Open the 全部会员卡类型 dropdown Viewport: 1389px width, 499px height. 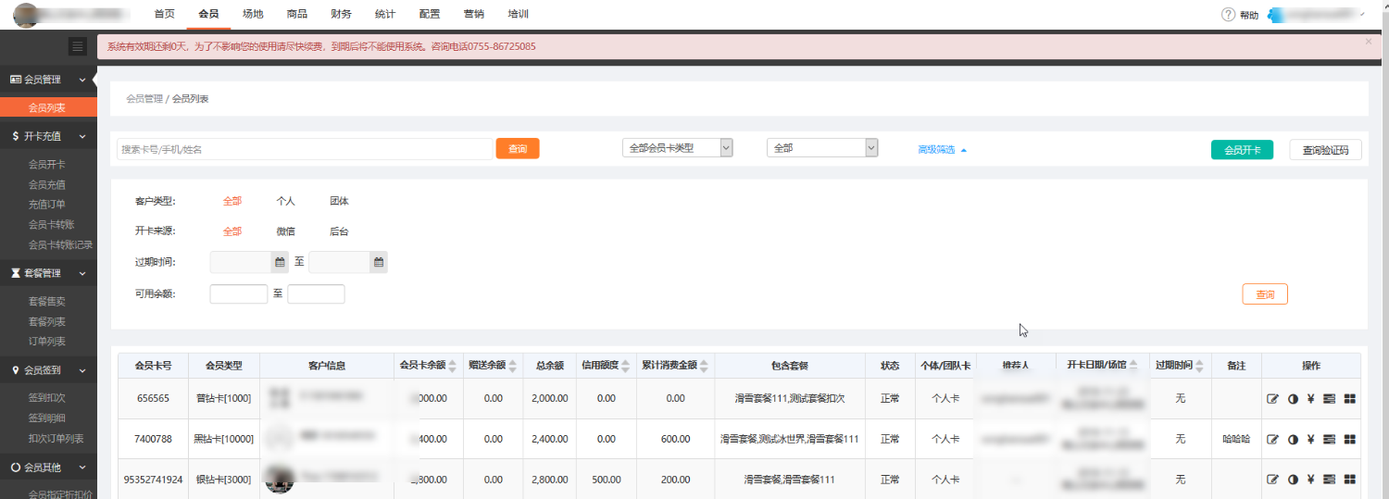[x=677, y=148]
